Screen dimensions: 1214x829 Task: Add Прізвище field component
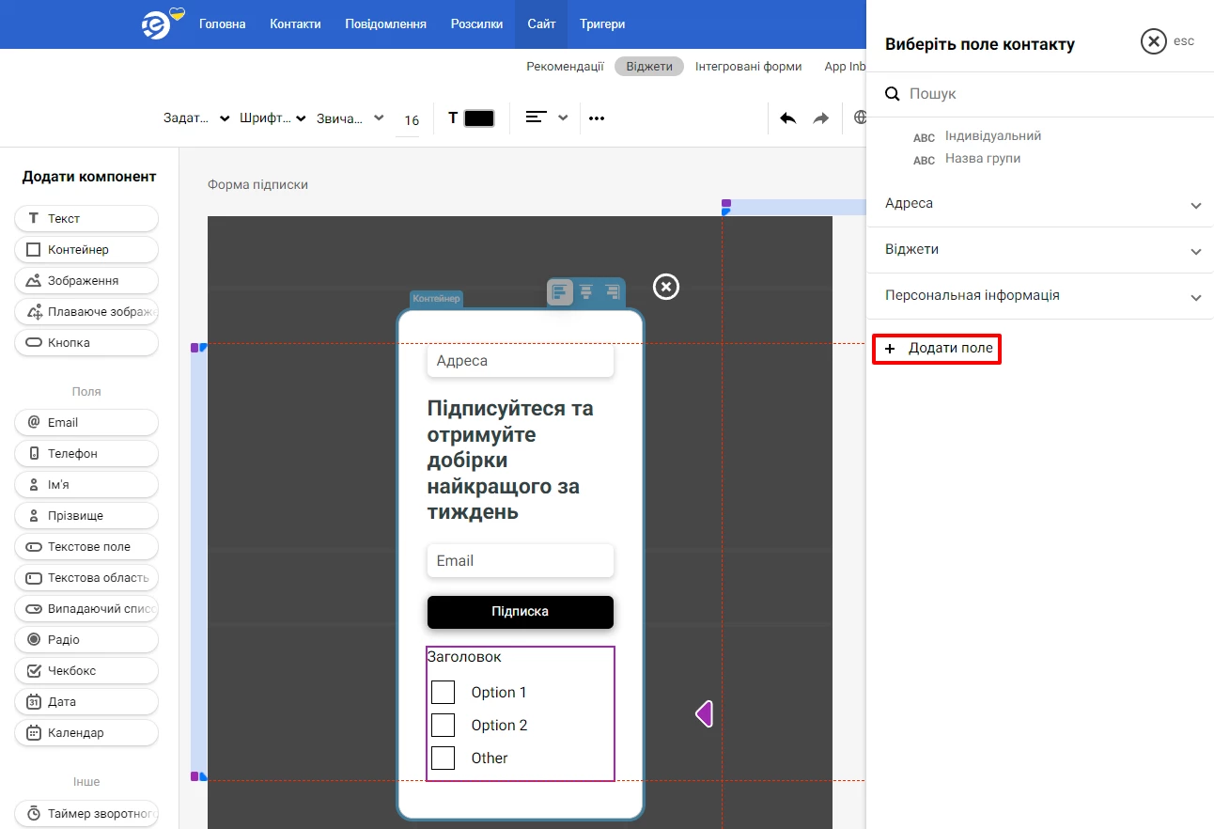click(86, 515)
